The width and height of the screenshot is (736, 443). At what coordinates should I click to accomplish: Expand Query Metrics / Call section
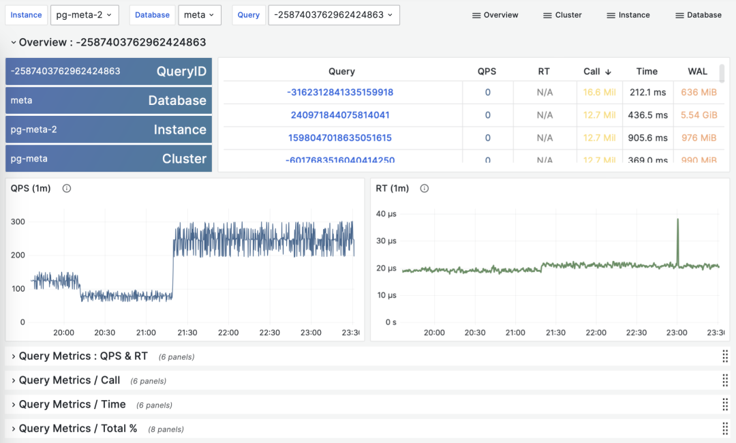point(14,380)
